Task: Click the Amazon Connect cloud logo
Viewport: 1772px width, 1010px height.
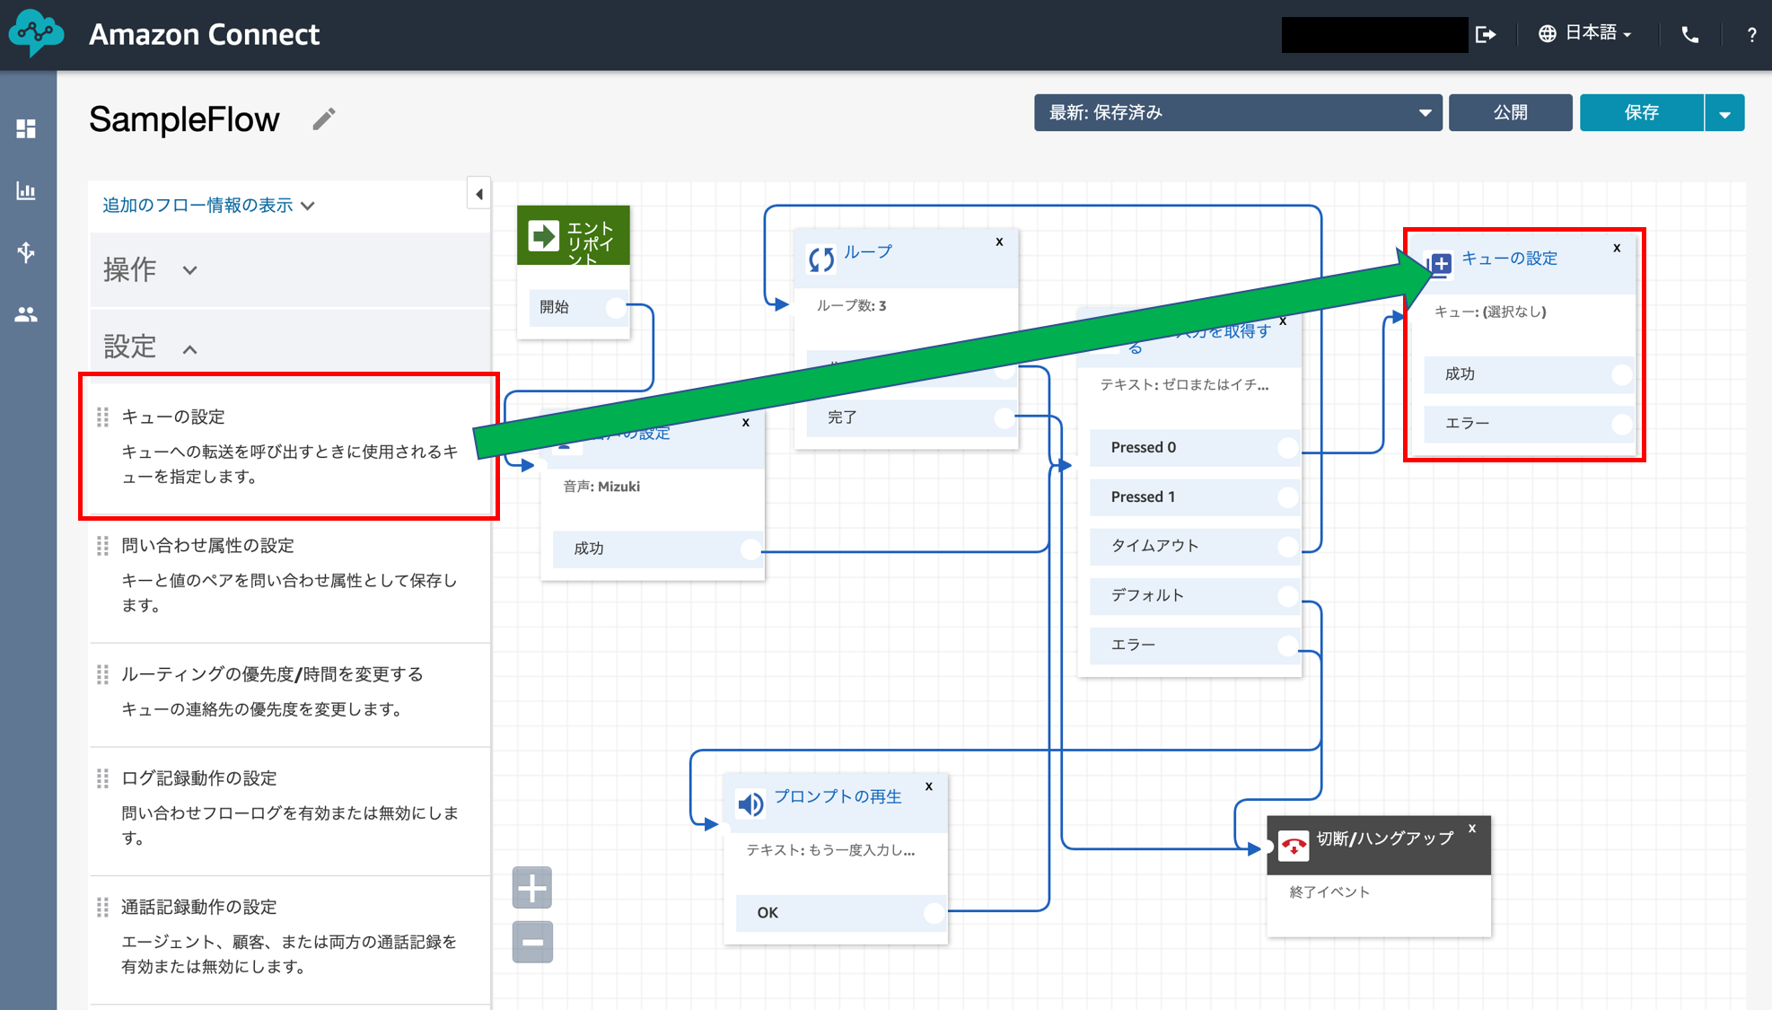Action: (x=36, y=33)
